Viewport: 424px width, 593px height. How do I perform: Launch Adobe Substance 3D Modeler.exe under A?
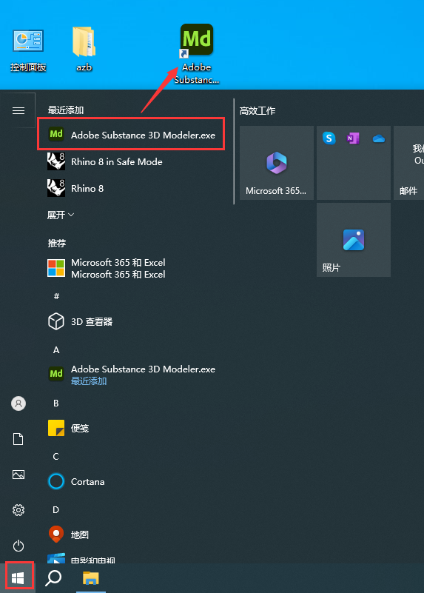pyautogui.click(x=131, y=375)
